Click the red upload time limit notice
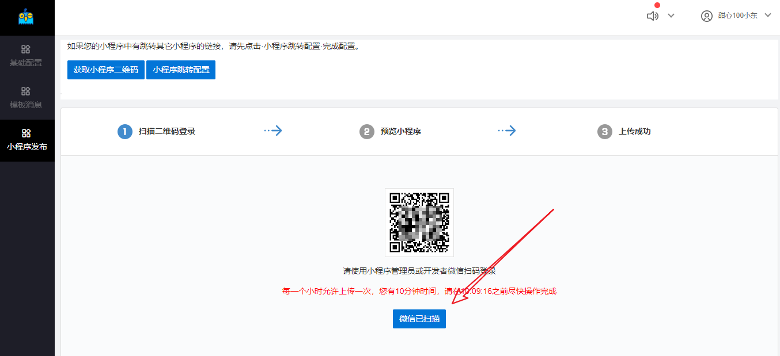 coord(419,291)
